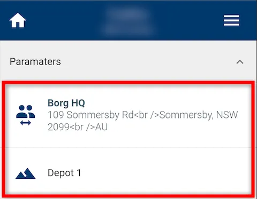Click empty space in the Depot 1 row
This screenshot has width=257, height=199.
pyautogui.click(x=161, y=172)
